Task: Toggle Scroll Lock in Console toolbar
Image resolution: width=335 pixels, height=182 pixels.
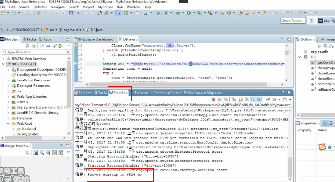Action: pos(240,100)
